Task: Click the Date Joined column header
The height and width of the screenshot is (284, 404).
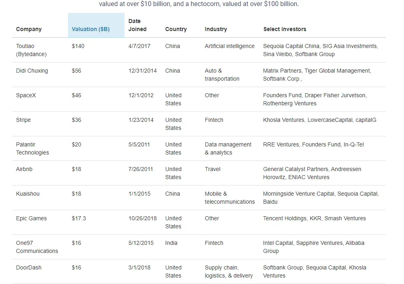Action: tap(137, 25)
